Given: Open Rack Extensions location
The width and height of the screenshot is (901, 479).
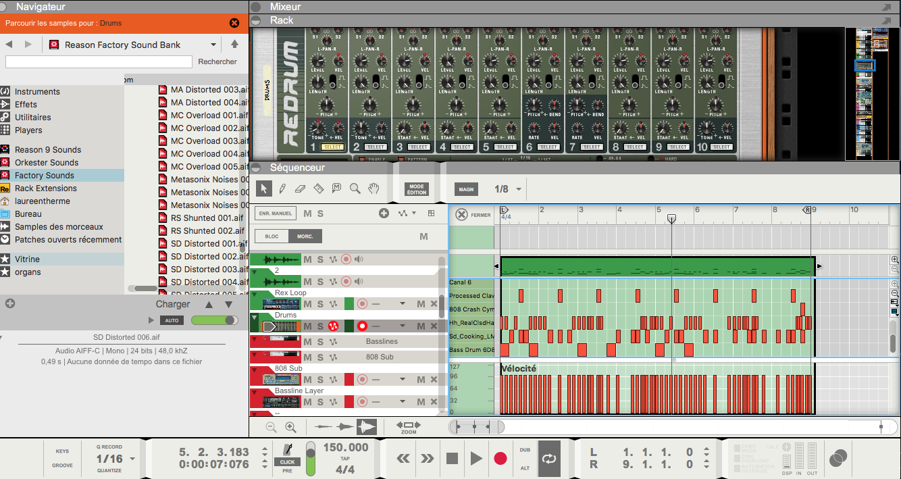Looking at the screenshot, I should (46, 188).
